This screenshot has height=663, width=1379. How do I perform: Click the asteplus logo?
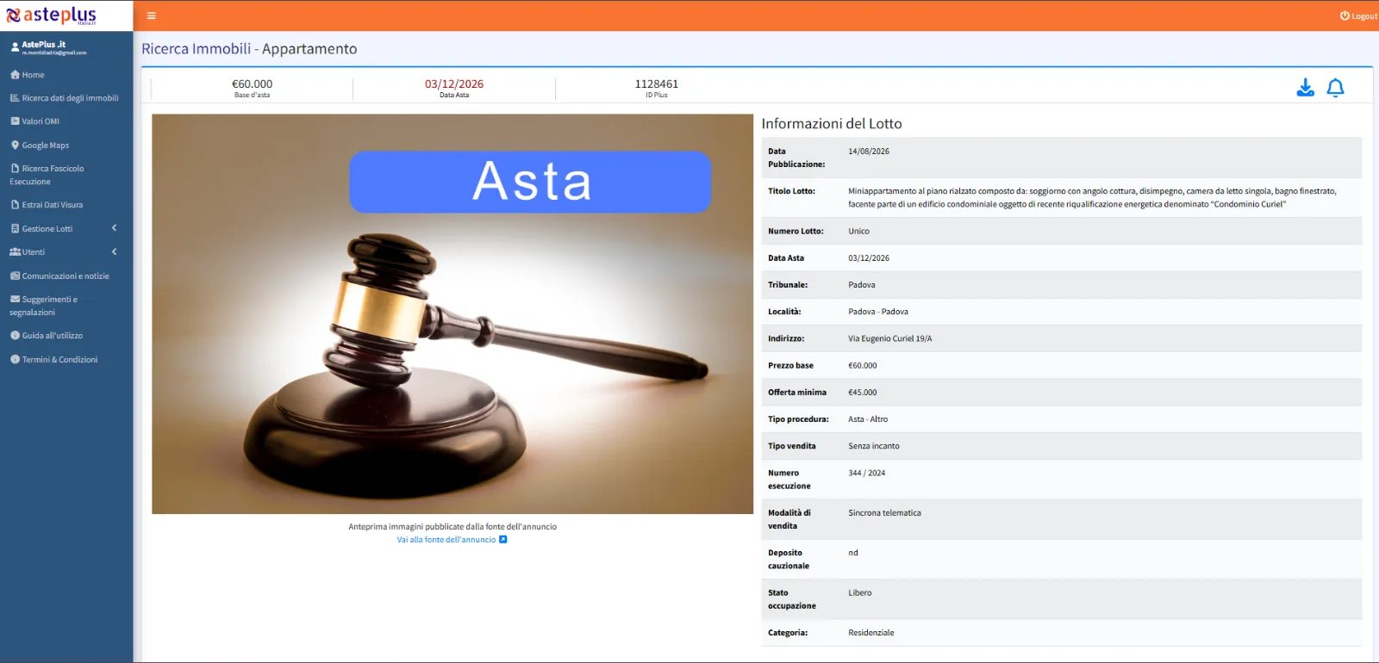click(52, 15)
